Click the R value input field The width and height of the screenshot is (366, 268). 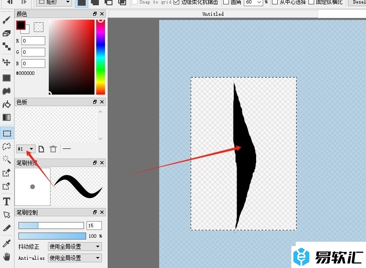click(33, 41)
